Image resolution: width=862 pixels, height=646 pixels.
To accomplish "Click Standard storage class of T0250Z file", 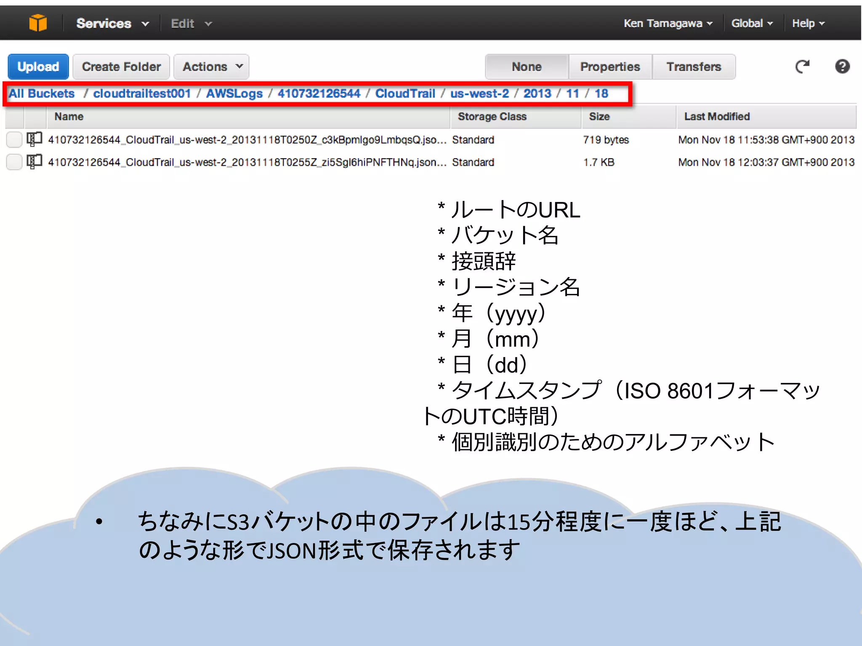I will tap(473, 140).
